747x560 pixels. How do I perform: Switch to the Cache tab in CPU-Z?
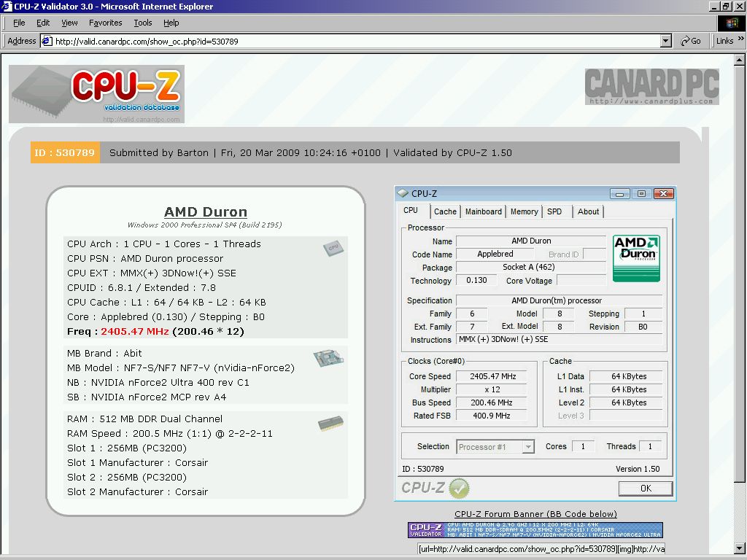coord(445,211)
